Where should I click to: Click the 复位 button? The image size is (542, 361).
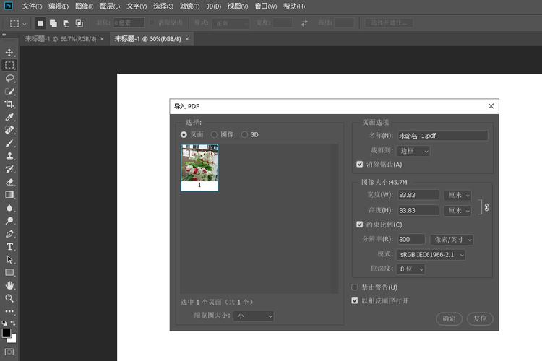click(x=480, y=318)
